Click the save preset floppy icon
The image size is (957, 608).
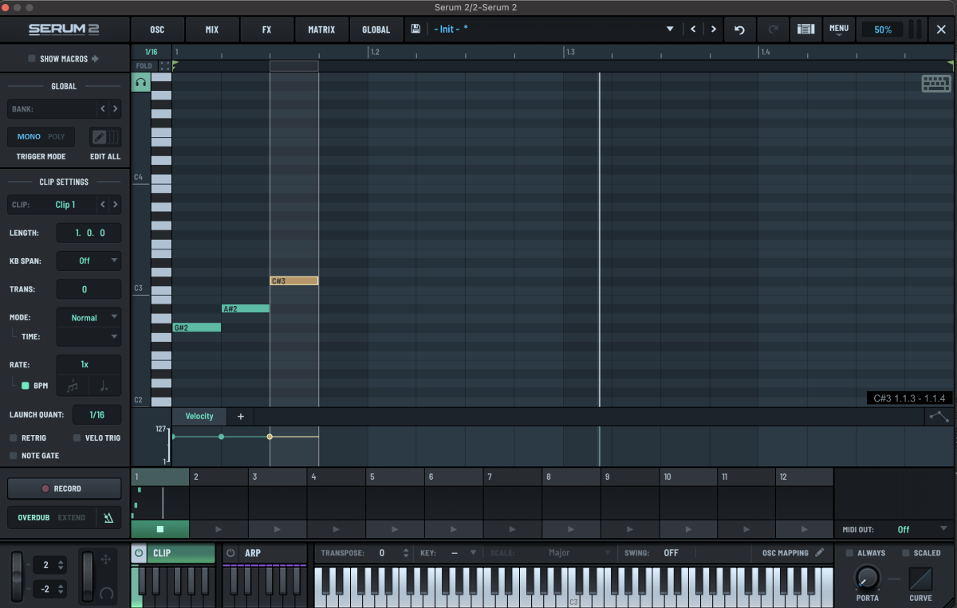415,29
